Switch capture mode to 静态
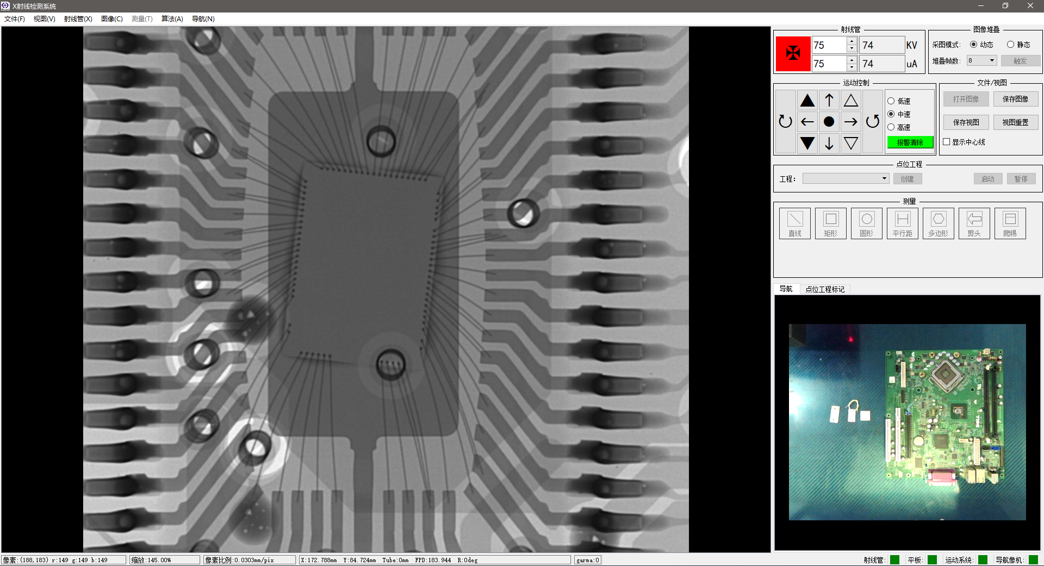1044x566 pixels. point(1010,45)
